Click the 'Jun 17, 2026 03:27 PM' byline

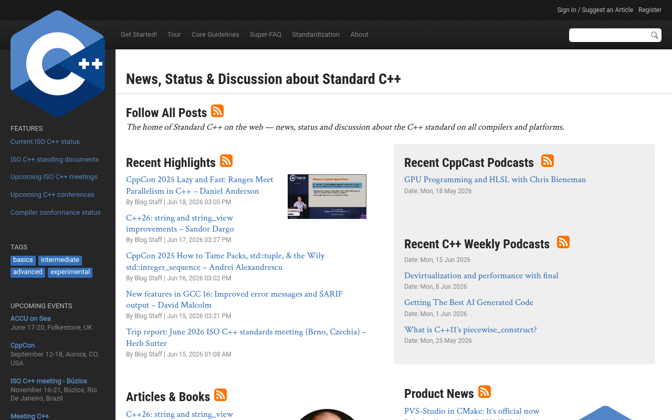[199, 240]
